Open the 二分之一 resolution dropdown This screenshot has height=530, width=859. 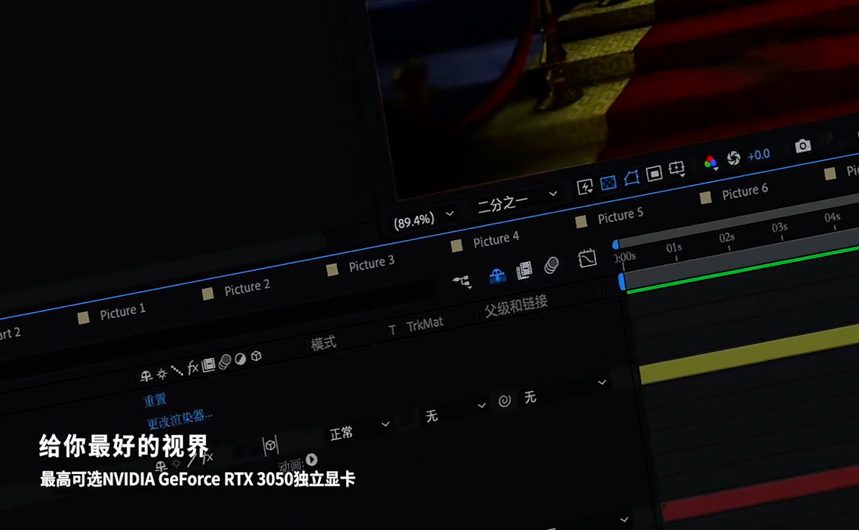pos(517,201)
